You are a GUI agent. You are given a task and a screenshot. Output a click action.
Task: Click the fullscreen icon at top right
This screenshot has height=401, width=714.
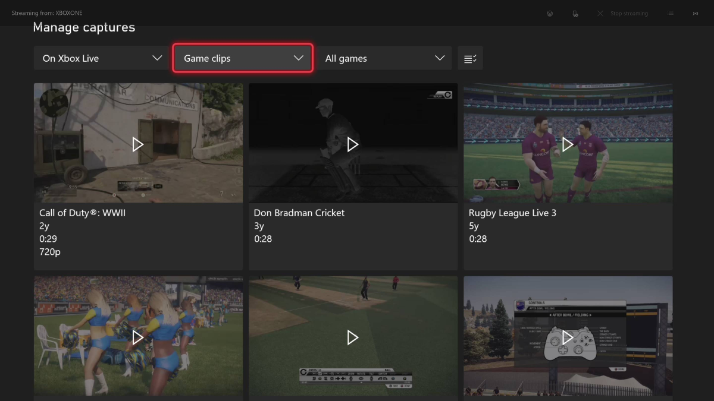(x=695, y=12)
